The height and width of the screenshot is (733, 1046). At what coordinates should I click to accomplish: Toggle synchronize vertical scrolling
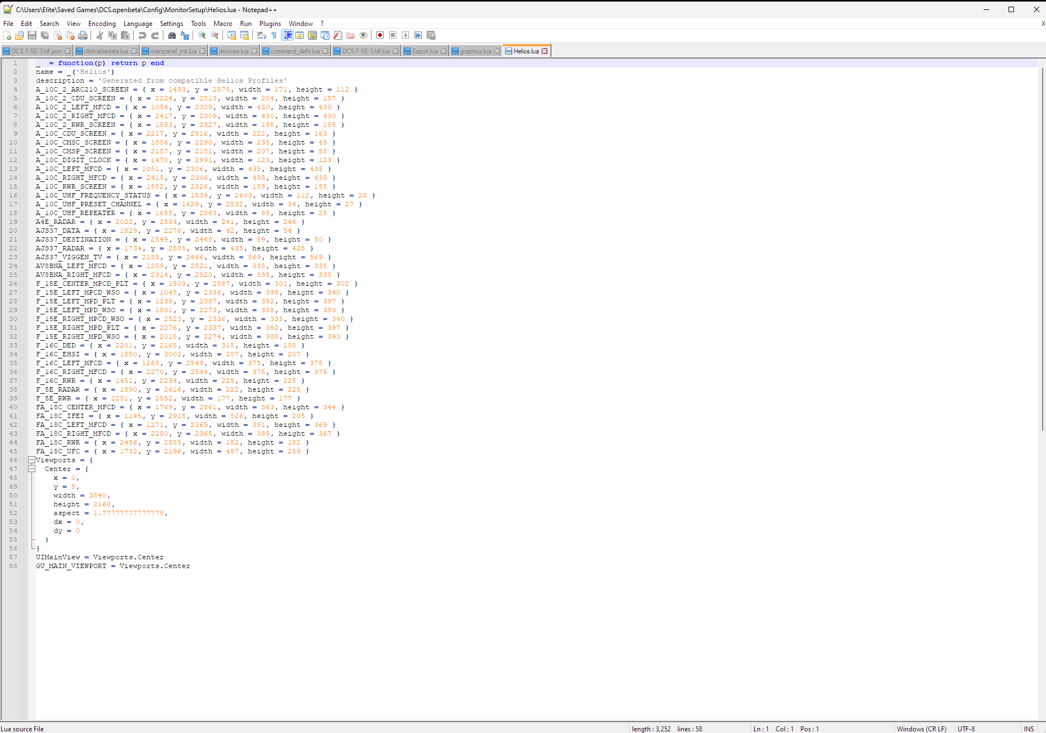point(232,35)
